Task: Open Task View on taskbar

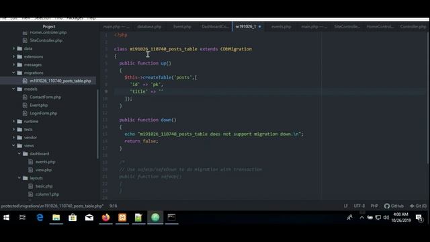Action: [x=22, y=218]
